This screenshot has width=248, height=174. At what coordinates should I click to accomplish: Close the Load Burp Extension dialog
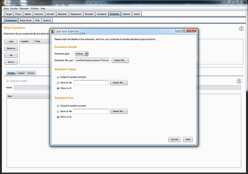pyautogui.click(x=192, y=31)
